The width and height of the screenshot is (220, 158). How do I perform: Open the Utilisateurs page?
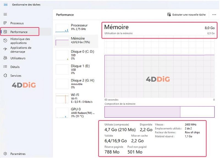[26, 58]
